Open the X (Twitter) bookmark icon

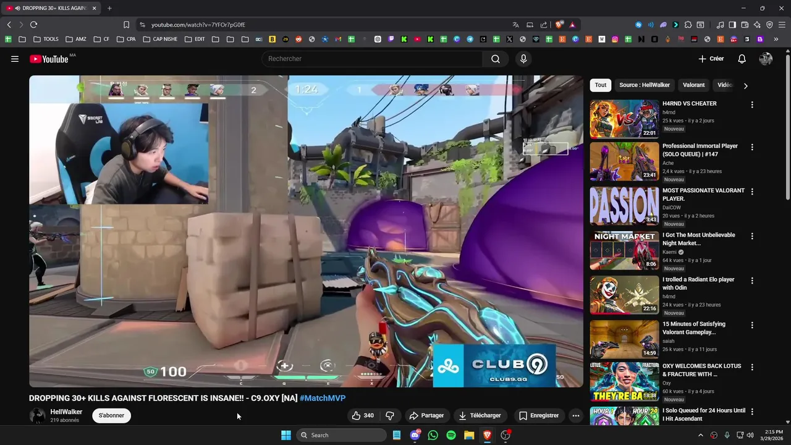pos(509,39)
